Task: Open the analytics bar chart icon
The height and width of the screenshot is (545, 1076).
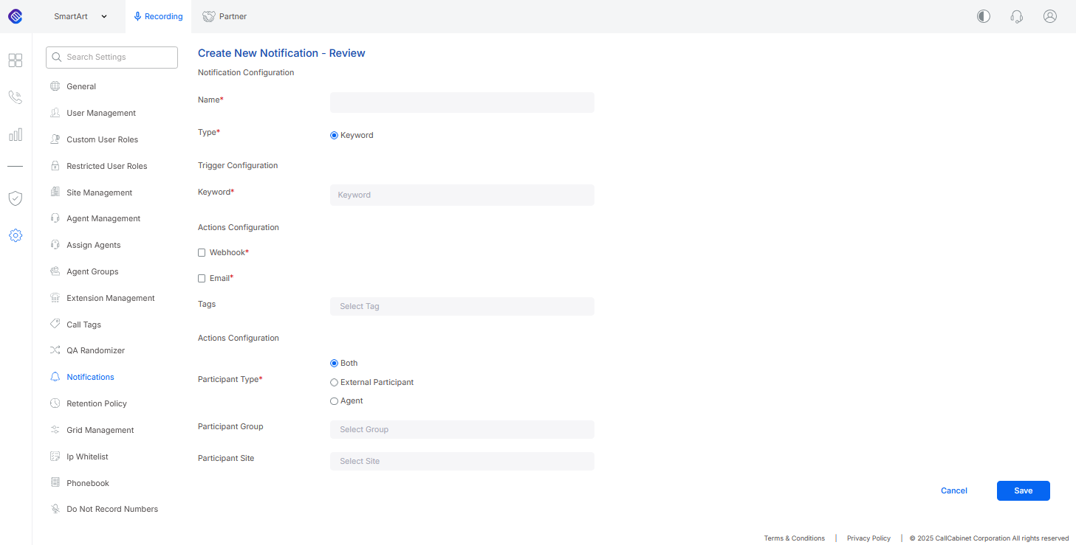Action: [x=16, y=134]
